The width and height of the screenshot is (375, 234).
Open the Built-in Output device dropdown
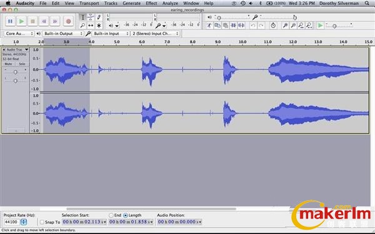pyautogui.click(x=63, y=34)
